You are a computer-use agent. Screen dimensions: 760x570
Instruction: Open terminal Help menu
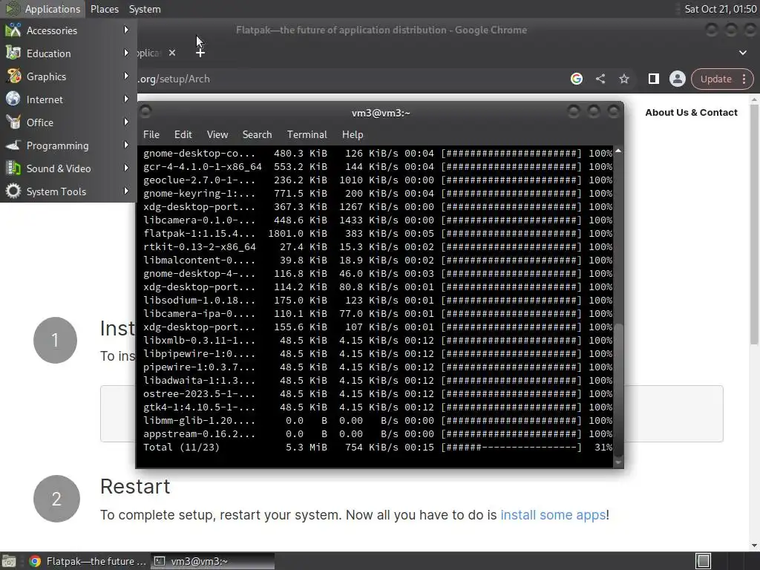pos(353,134)
